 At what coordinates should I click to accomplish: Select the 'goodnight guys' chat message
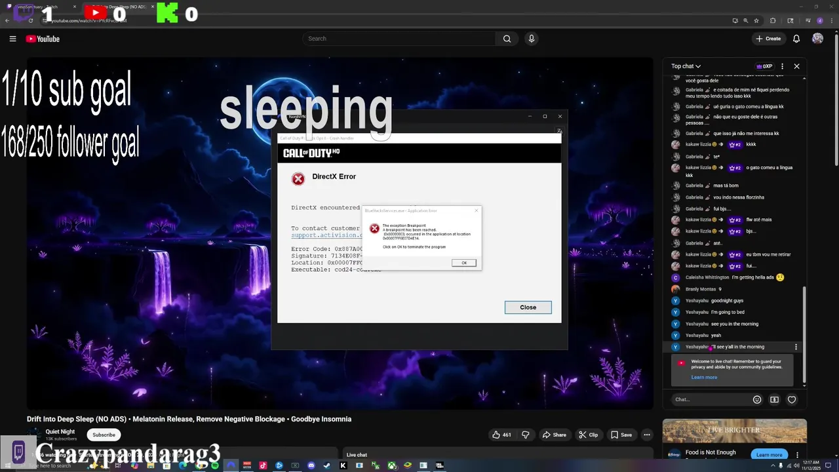pos(727,300)
